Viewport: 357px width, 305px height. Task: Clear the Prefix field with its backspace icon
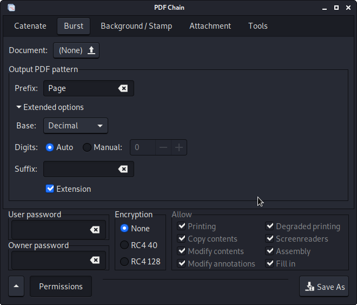point(123,88)
